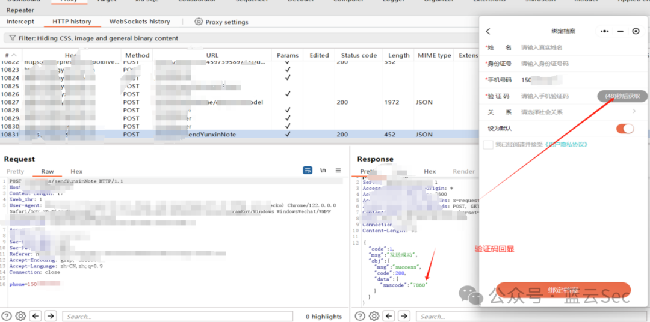Viewport: 650px width, 322px height.
Task: Open Hex tab in Response panel
Action: pyautogui.click(x=430, y=171)
